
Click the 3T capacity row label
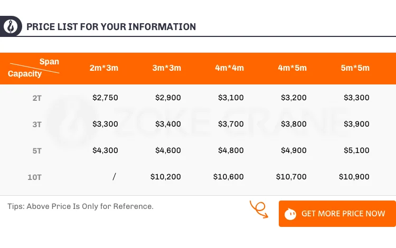pyautogui.click(x=37, y=124)
